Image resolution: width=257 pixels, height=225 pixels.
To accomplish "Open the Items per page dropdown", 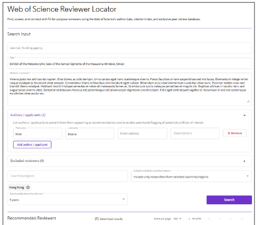I will [177, 218].
